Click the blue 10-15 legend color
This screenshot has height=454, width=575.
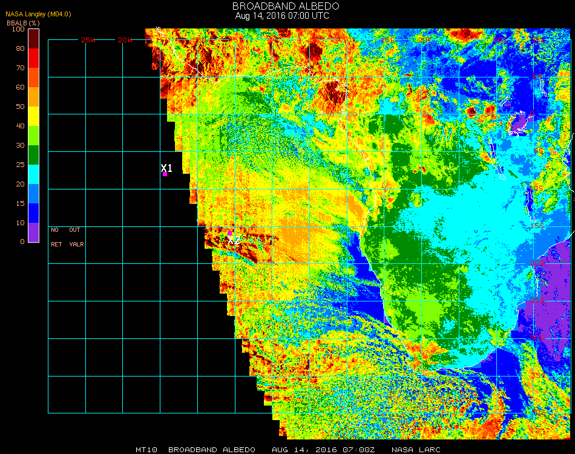34,212
